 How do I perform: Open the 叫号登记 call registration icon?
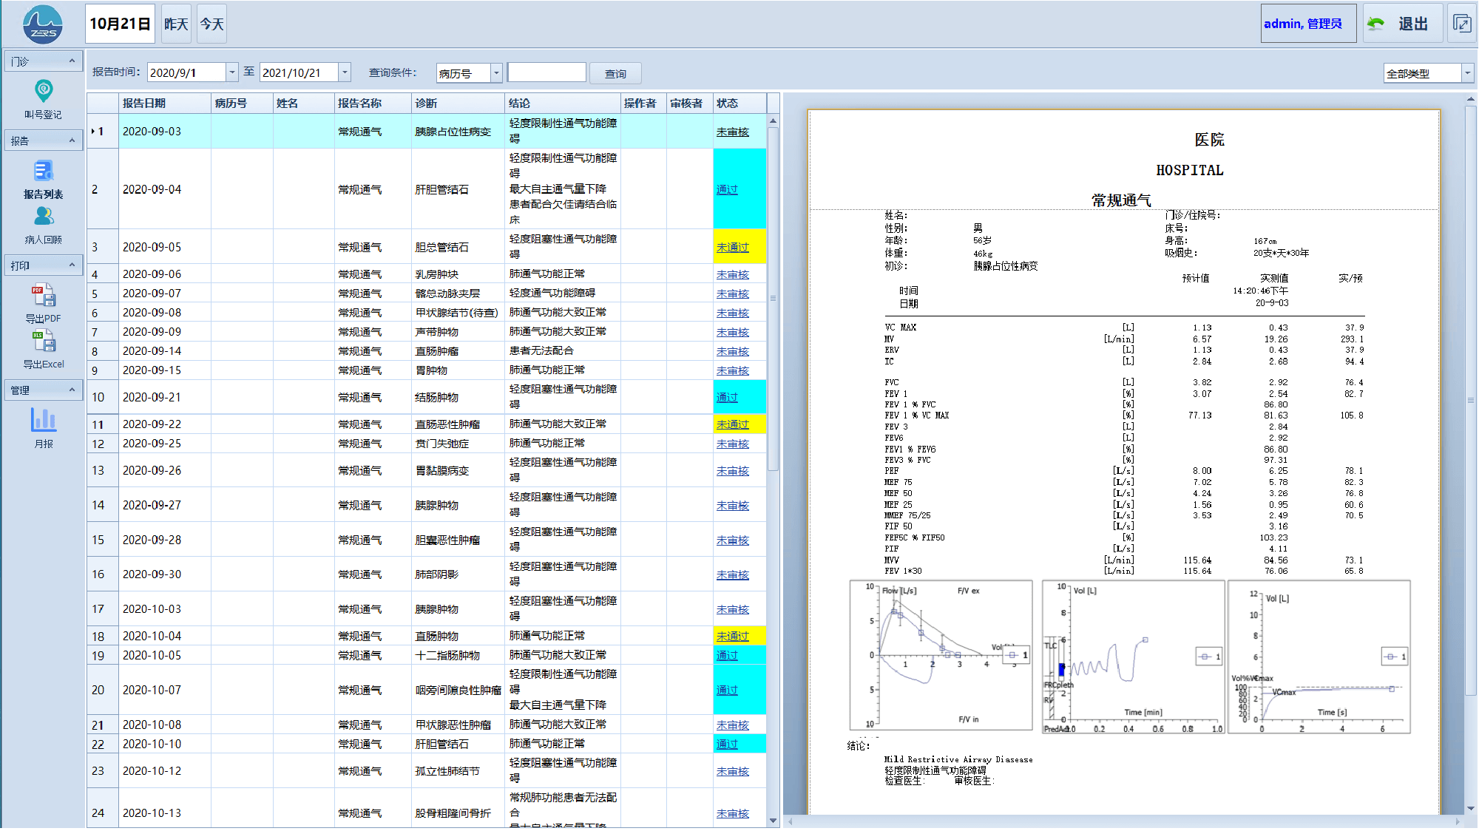[x=44, y=92]
